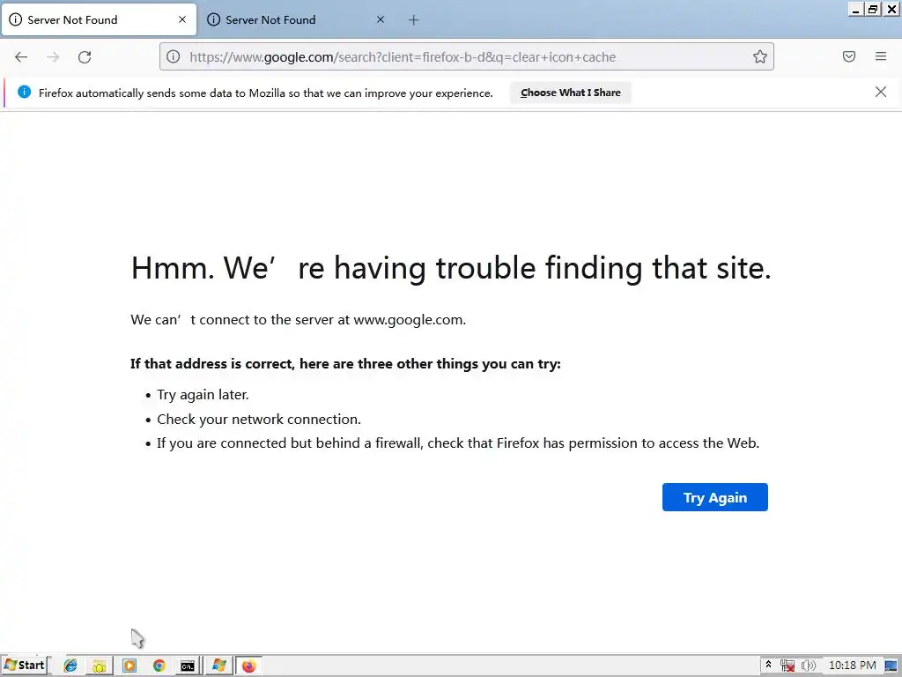The width and height of the screenshot is (902, 677).
Task: Click the Try Again button
Action: click(715, 497)
